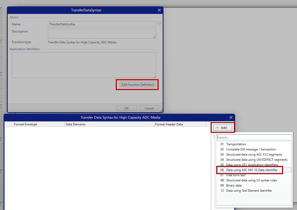Choose 02 Complete EDI message / transaction
Viewport: 297px width, 210px height.
point(251,149)
